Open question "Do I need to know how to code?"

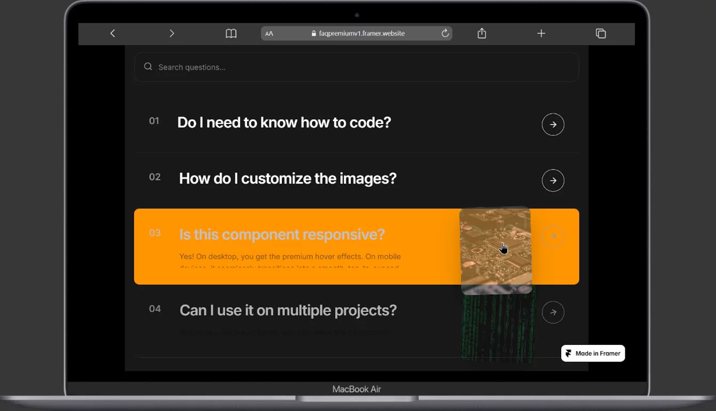click(284, 122)
